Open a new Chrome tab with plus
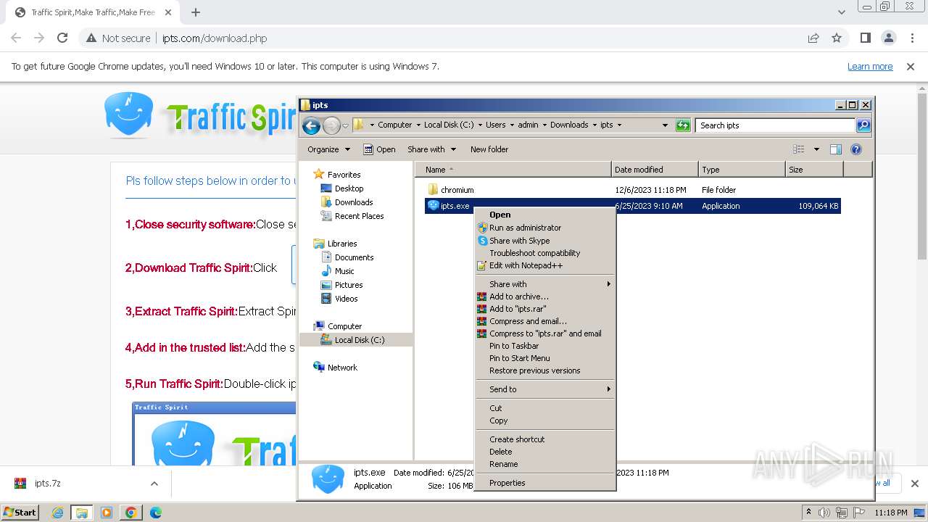This screenshot has height=522, width=928. (196, 12)
